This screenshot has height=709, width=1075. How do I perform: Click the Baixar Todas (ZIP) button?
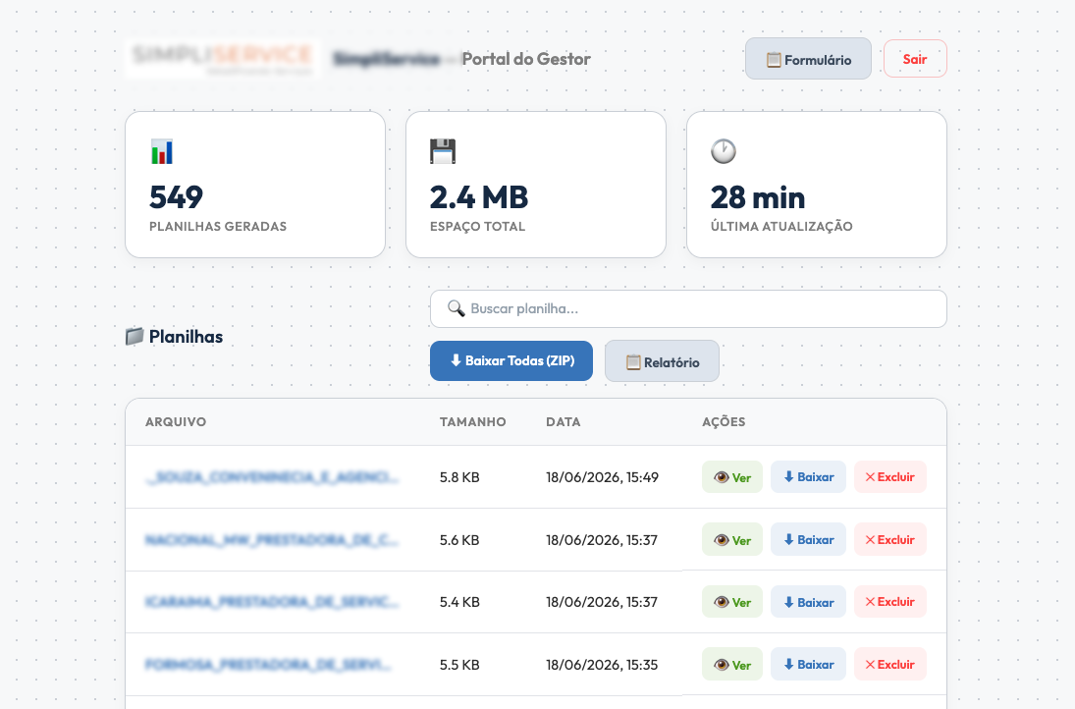tap(511, 360)
